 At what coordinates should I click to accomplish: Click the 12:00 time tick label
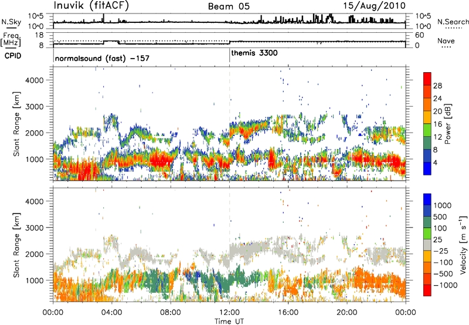click(229, 313)
